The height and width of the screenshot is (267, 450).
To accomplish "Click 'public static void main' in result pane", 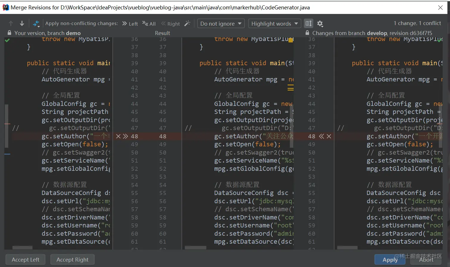I will pos(246,63).
